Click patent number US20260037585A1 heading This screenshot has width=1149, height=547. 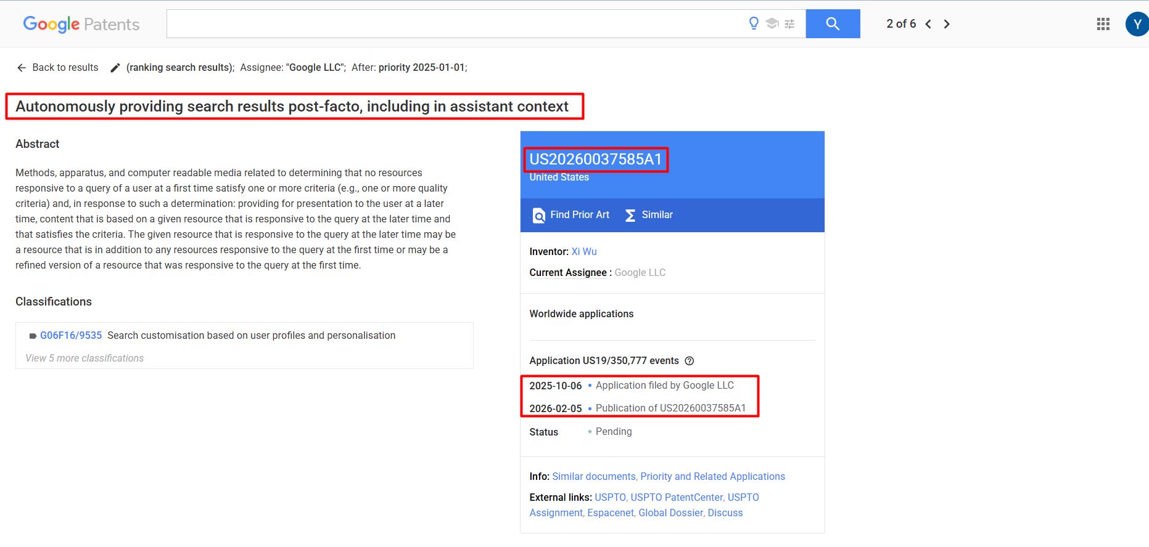click(596, 159)
